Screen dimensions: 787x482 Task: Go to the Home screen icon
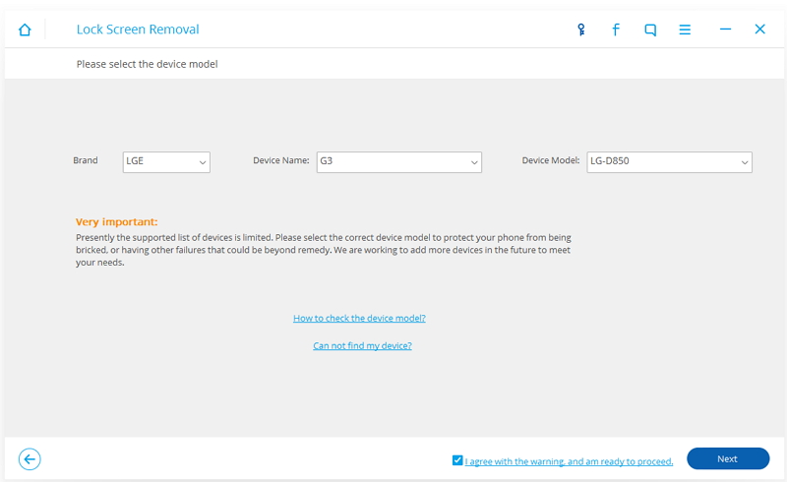25,30
